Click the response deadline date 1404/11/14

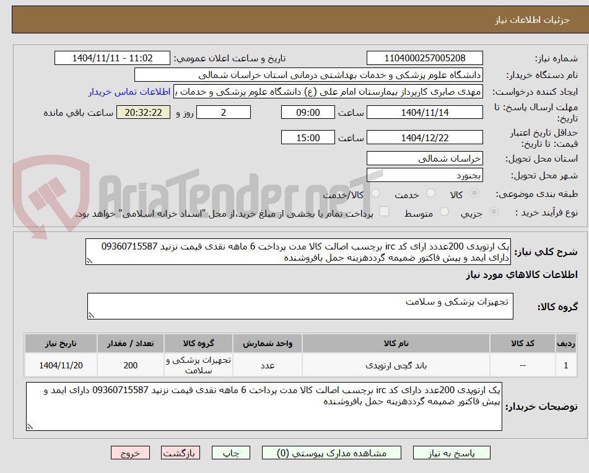424,112
